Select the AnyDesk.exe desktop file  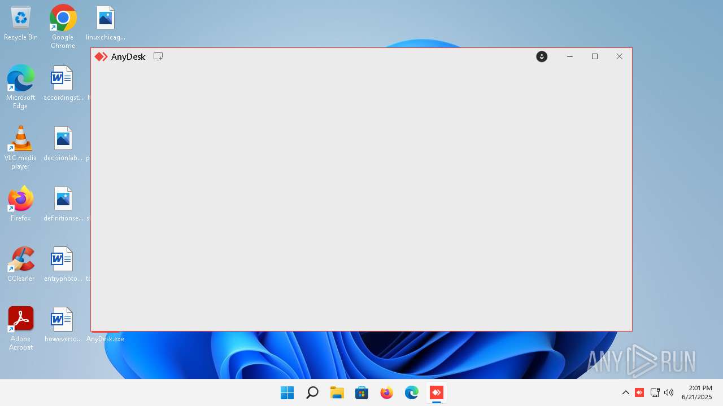click(x=105, y=338)
